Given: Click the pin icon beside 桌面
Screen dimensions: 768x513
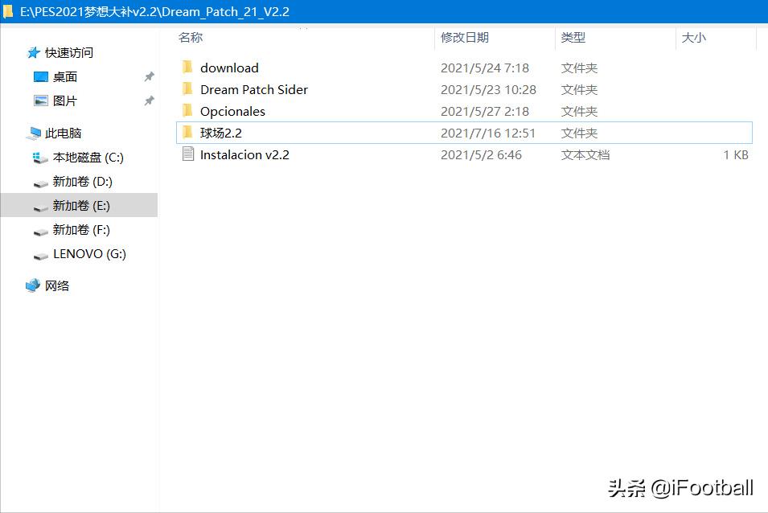Looking at the screenshot, I should [149, 77].
